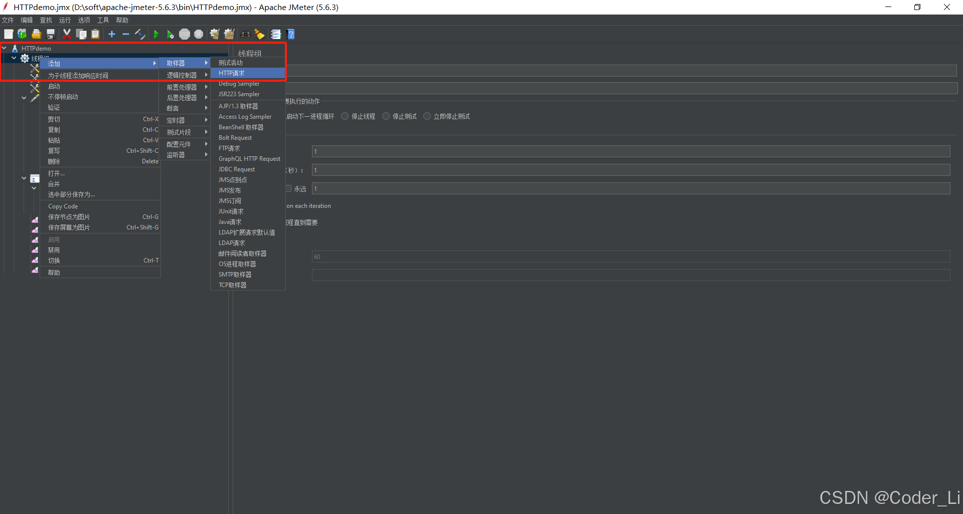Viewport: 963px width, 514px height.
Task: Click the Cut scissors icon
Action: point(67,34)
